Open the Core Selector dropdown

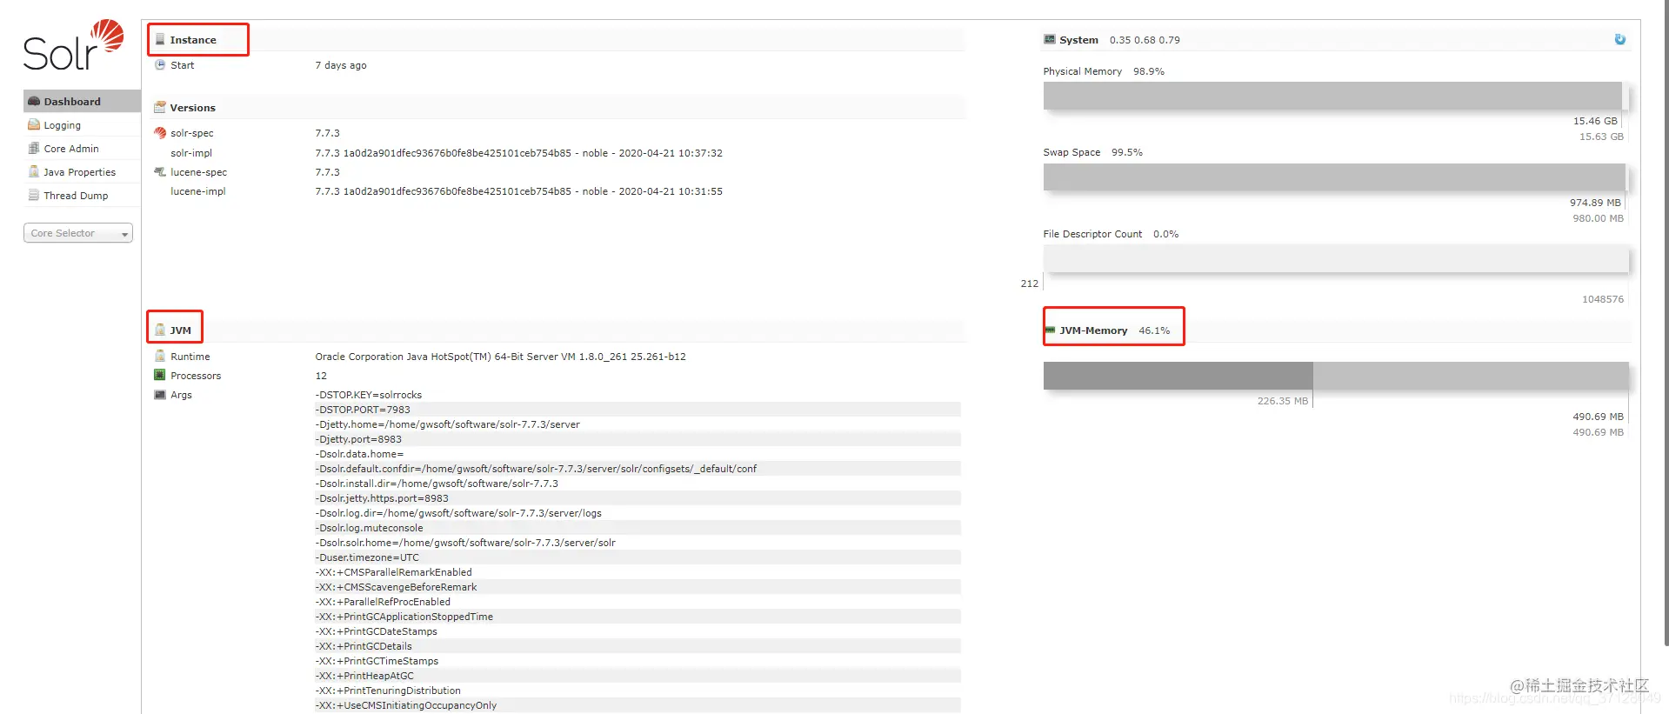coord(78,233)
